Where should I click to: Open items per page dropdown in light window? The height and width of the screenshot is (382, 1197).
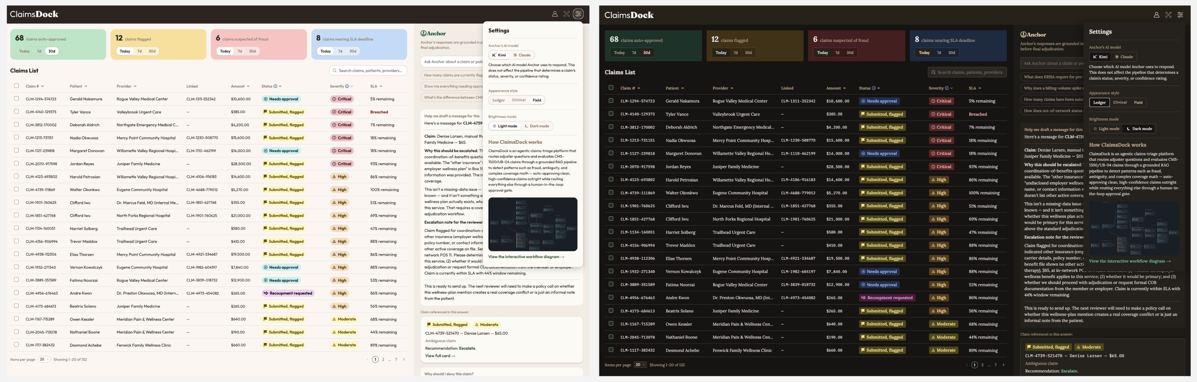44,359
